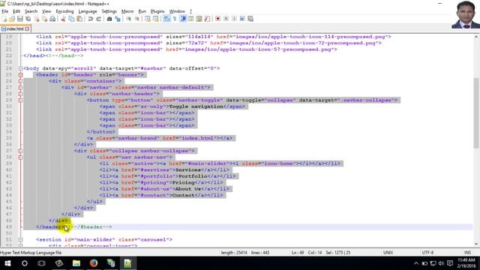Close the index.html tab

27,28
